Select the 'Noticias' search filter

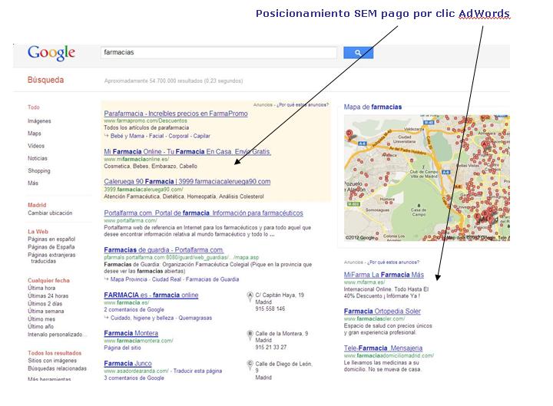[x=38, y=158]
